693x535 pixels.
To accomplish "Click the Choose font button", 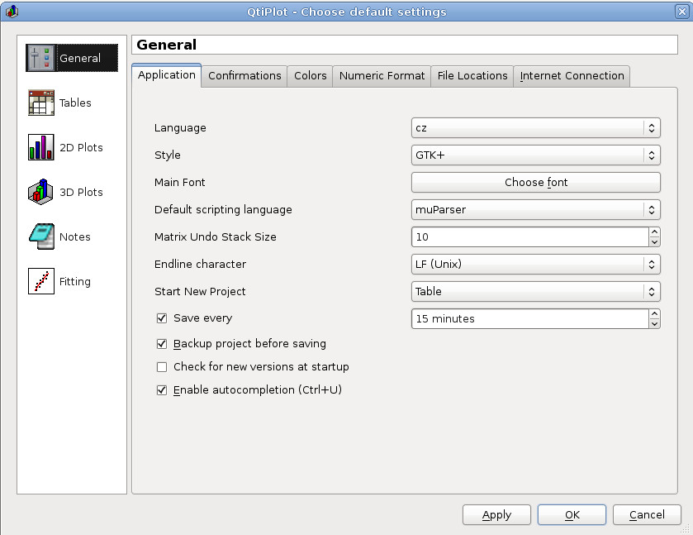I will click(536, 182).
